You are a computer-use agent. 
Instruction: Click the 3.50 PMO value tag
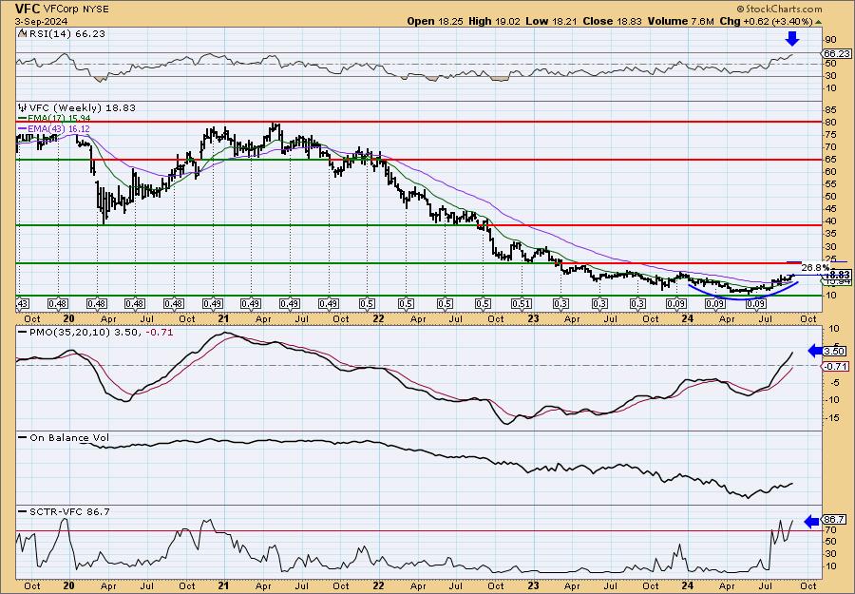pyautogui.click(x=836, y=352)
